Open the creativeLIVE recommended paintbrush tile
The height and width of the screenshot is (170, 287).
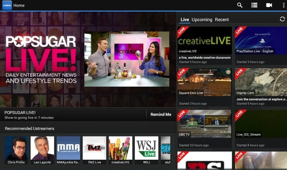pos(121,150)
